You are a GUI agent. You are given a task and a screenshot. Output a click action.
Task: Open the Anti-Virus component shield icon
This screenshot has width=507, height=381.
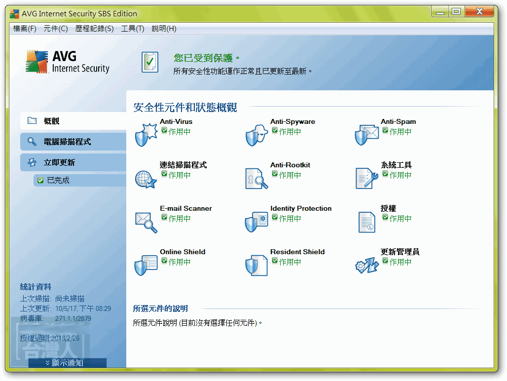pos(146,135)
